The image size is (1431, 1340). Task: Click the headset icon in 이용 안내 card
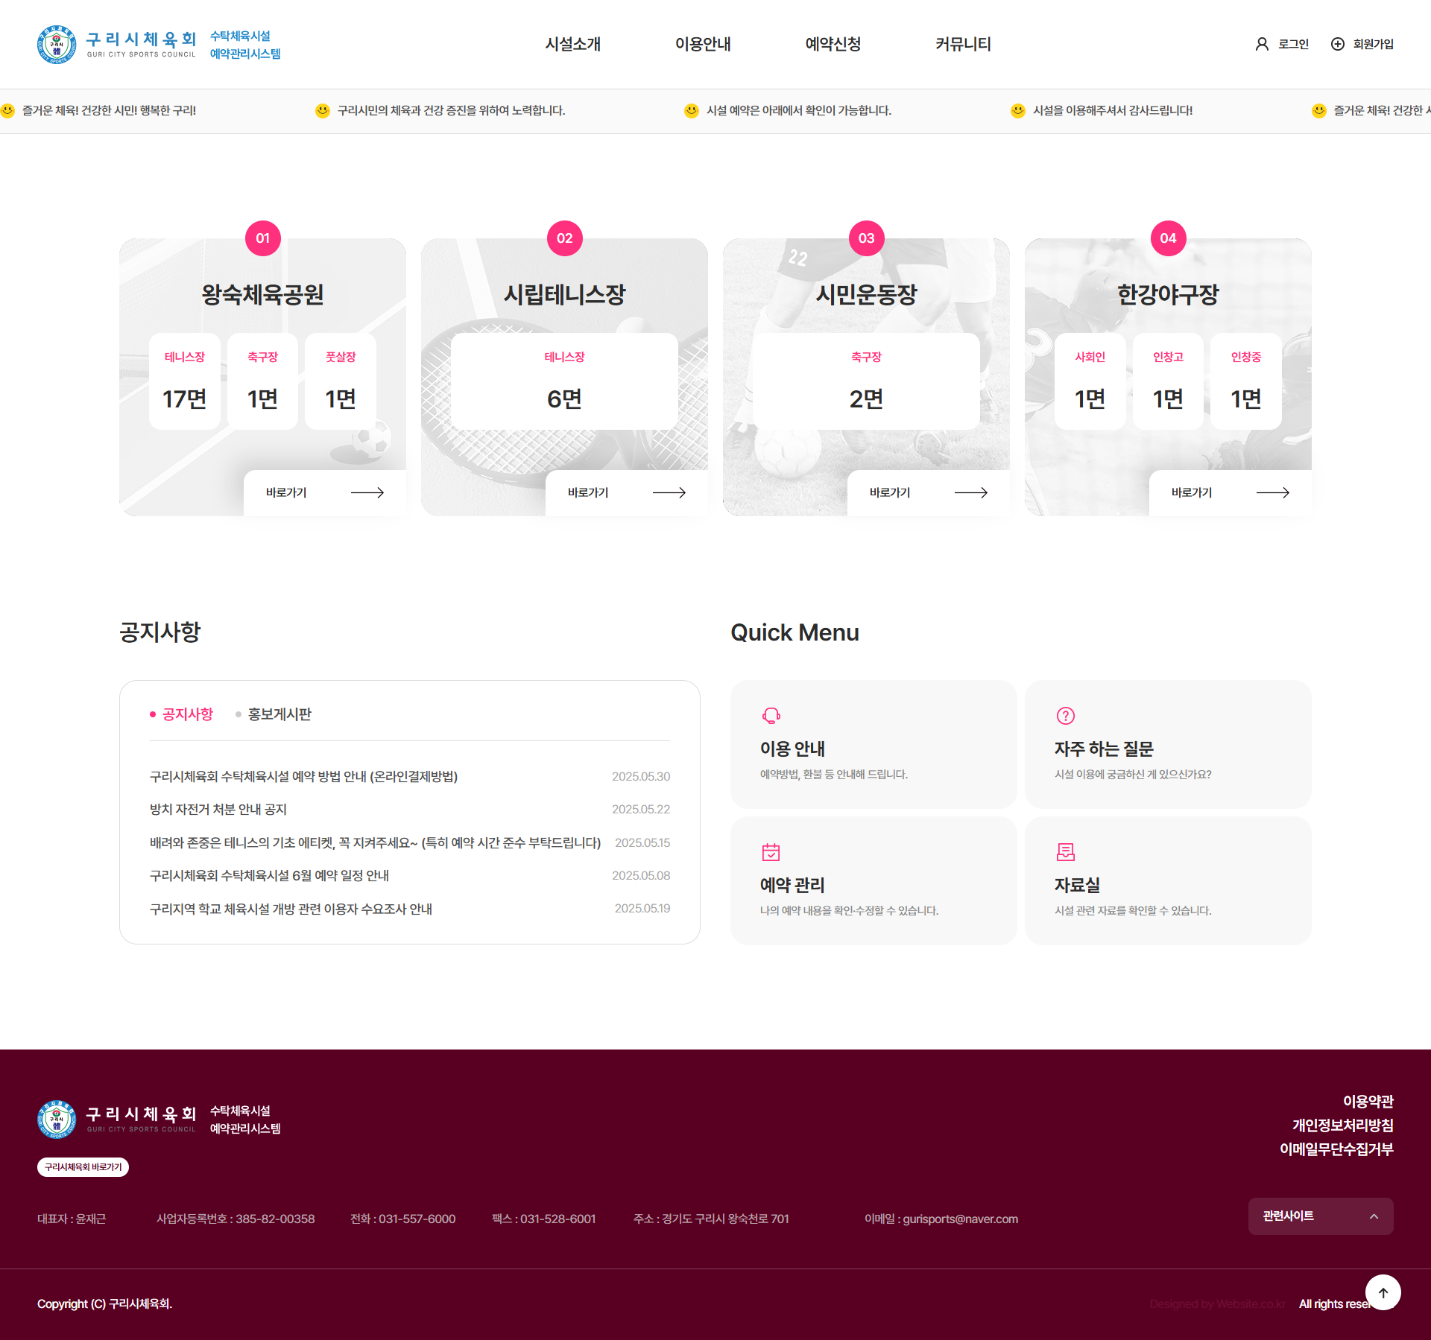771,716
